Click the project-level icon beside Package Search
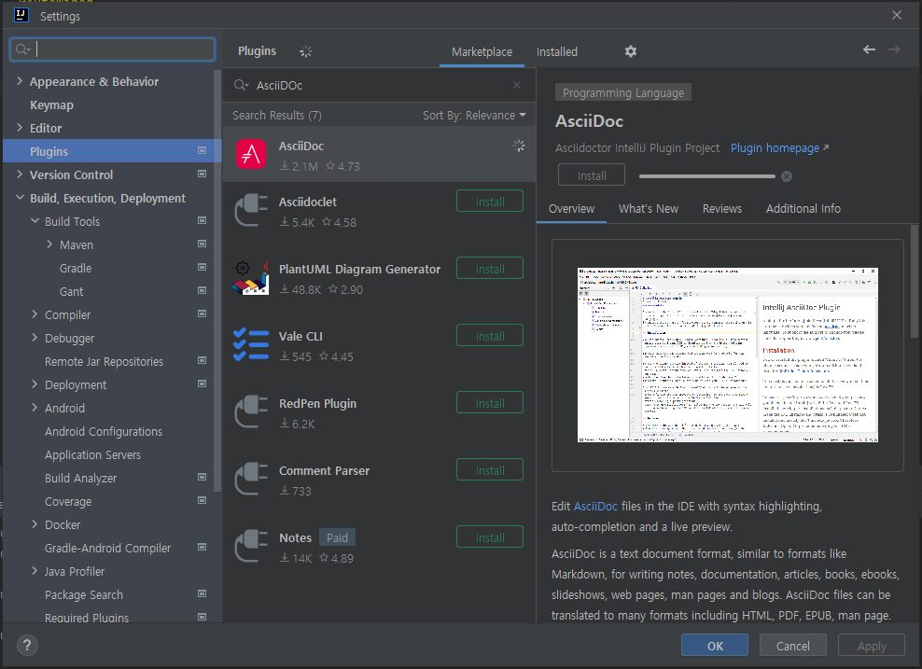922x669 pixels. coord(202,593)
